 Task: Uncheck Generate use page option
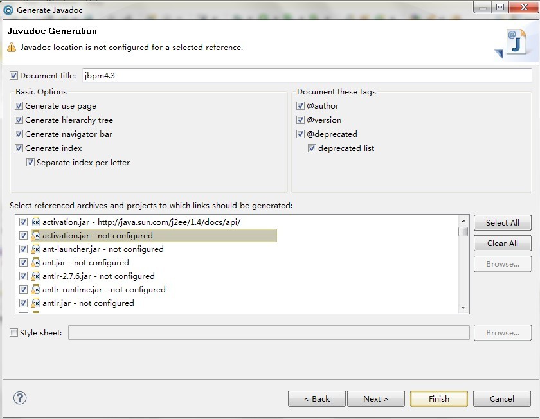(19, 106)
